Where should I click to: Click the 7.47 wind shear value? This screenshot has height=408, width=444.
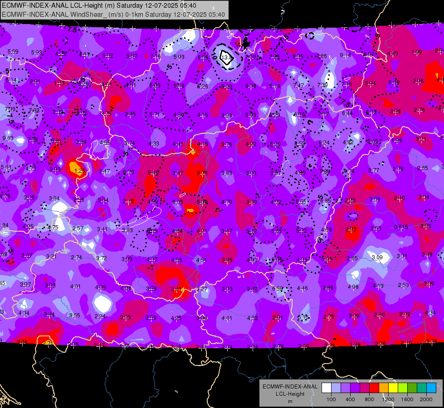point(298,85)
